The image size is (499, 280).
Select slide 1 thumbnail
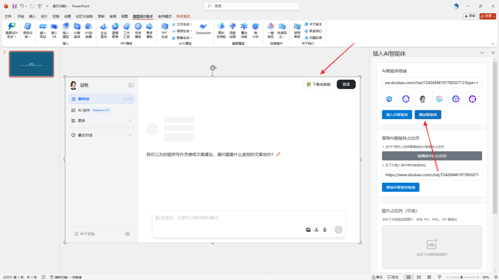coord(31,64)
